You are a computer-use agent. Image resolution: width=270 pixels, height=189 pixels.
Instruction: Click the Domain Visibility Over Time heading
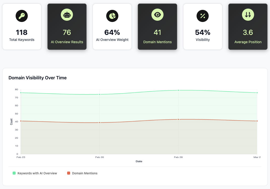[x=37, y=78]
